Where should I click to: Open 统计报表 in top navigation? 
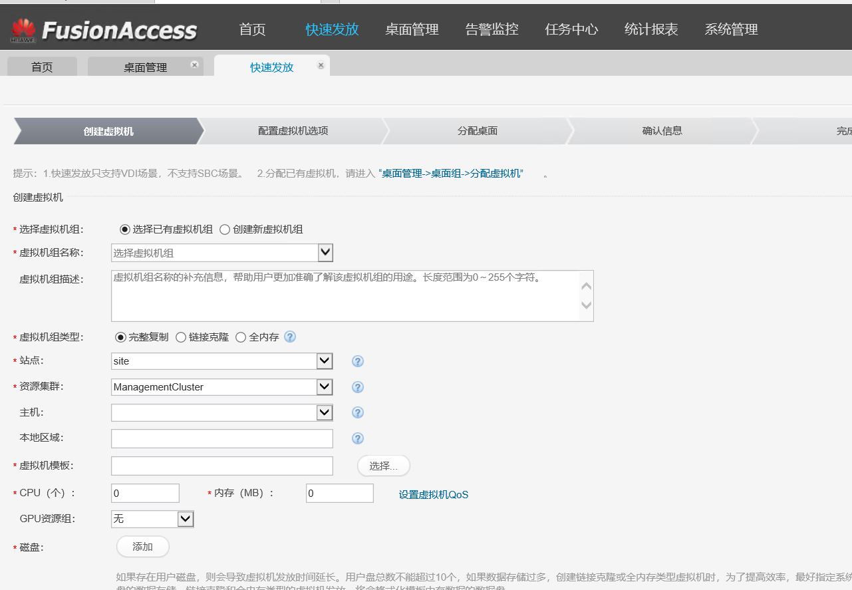tap(652, 29)
